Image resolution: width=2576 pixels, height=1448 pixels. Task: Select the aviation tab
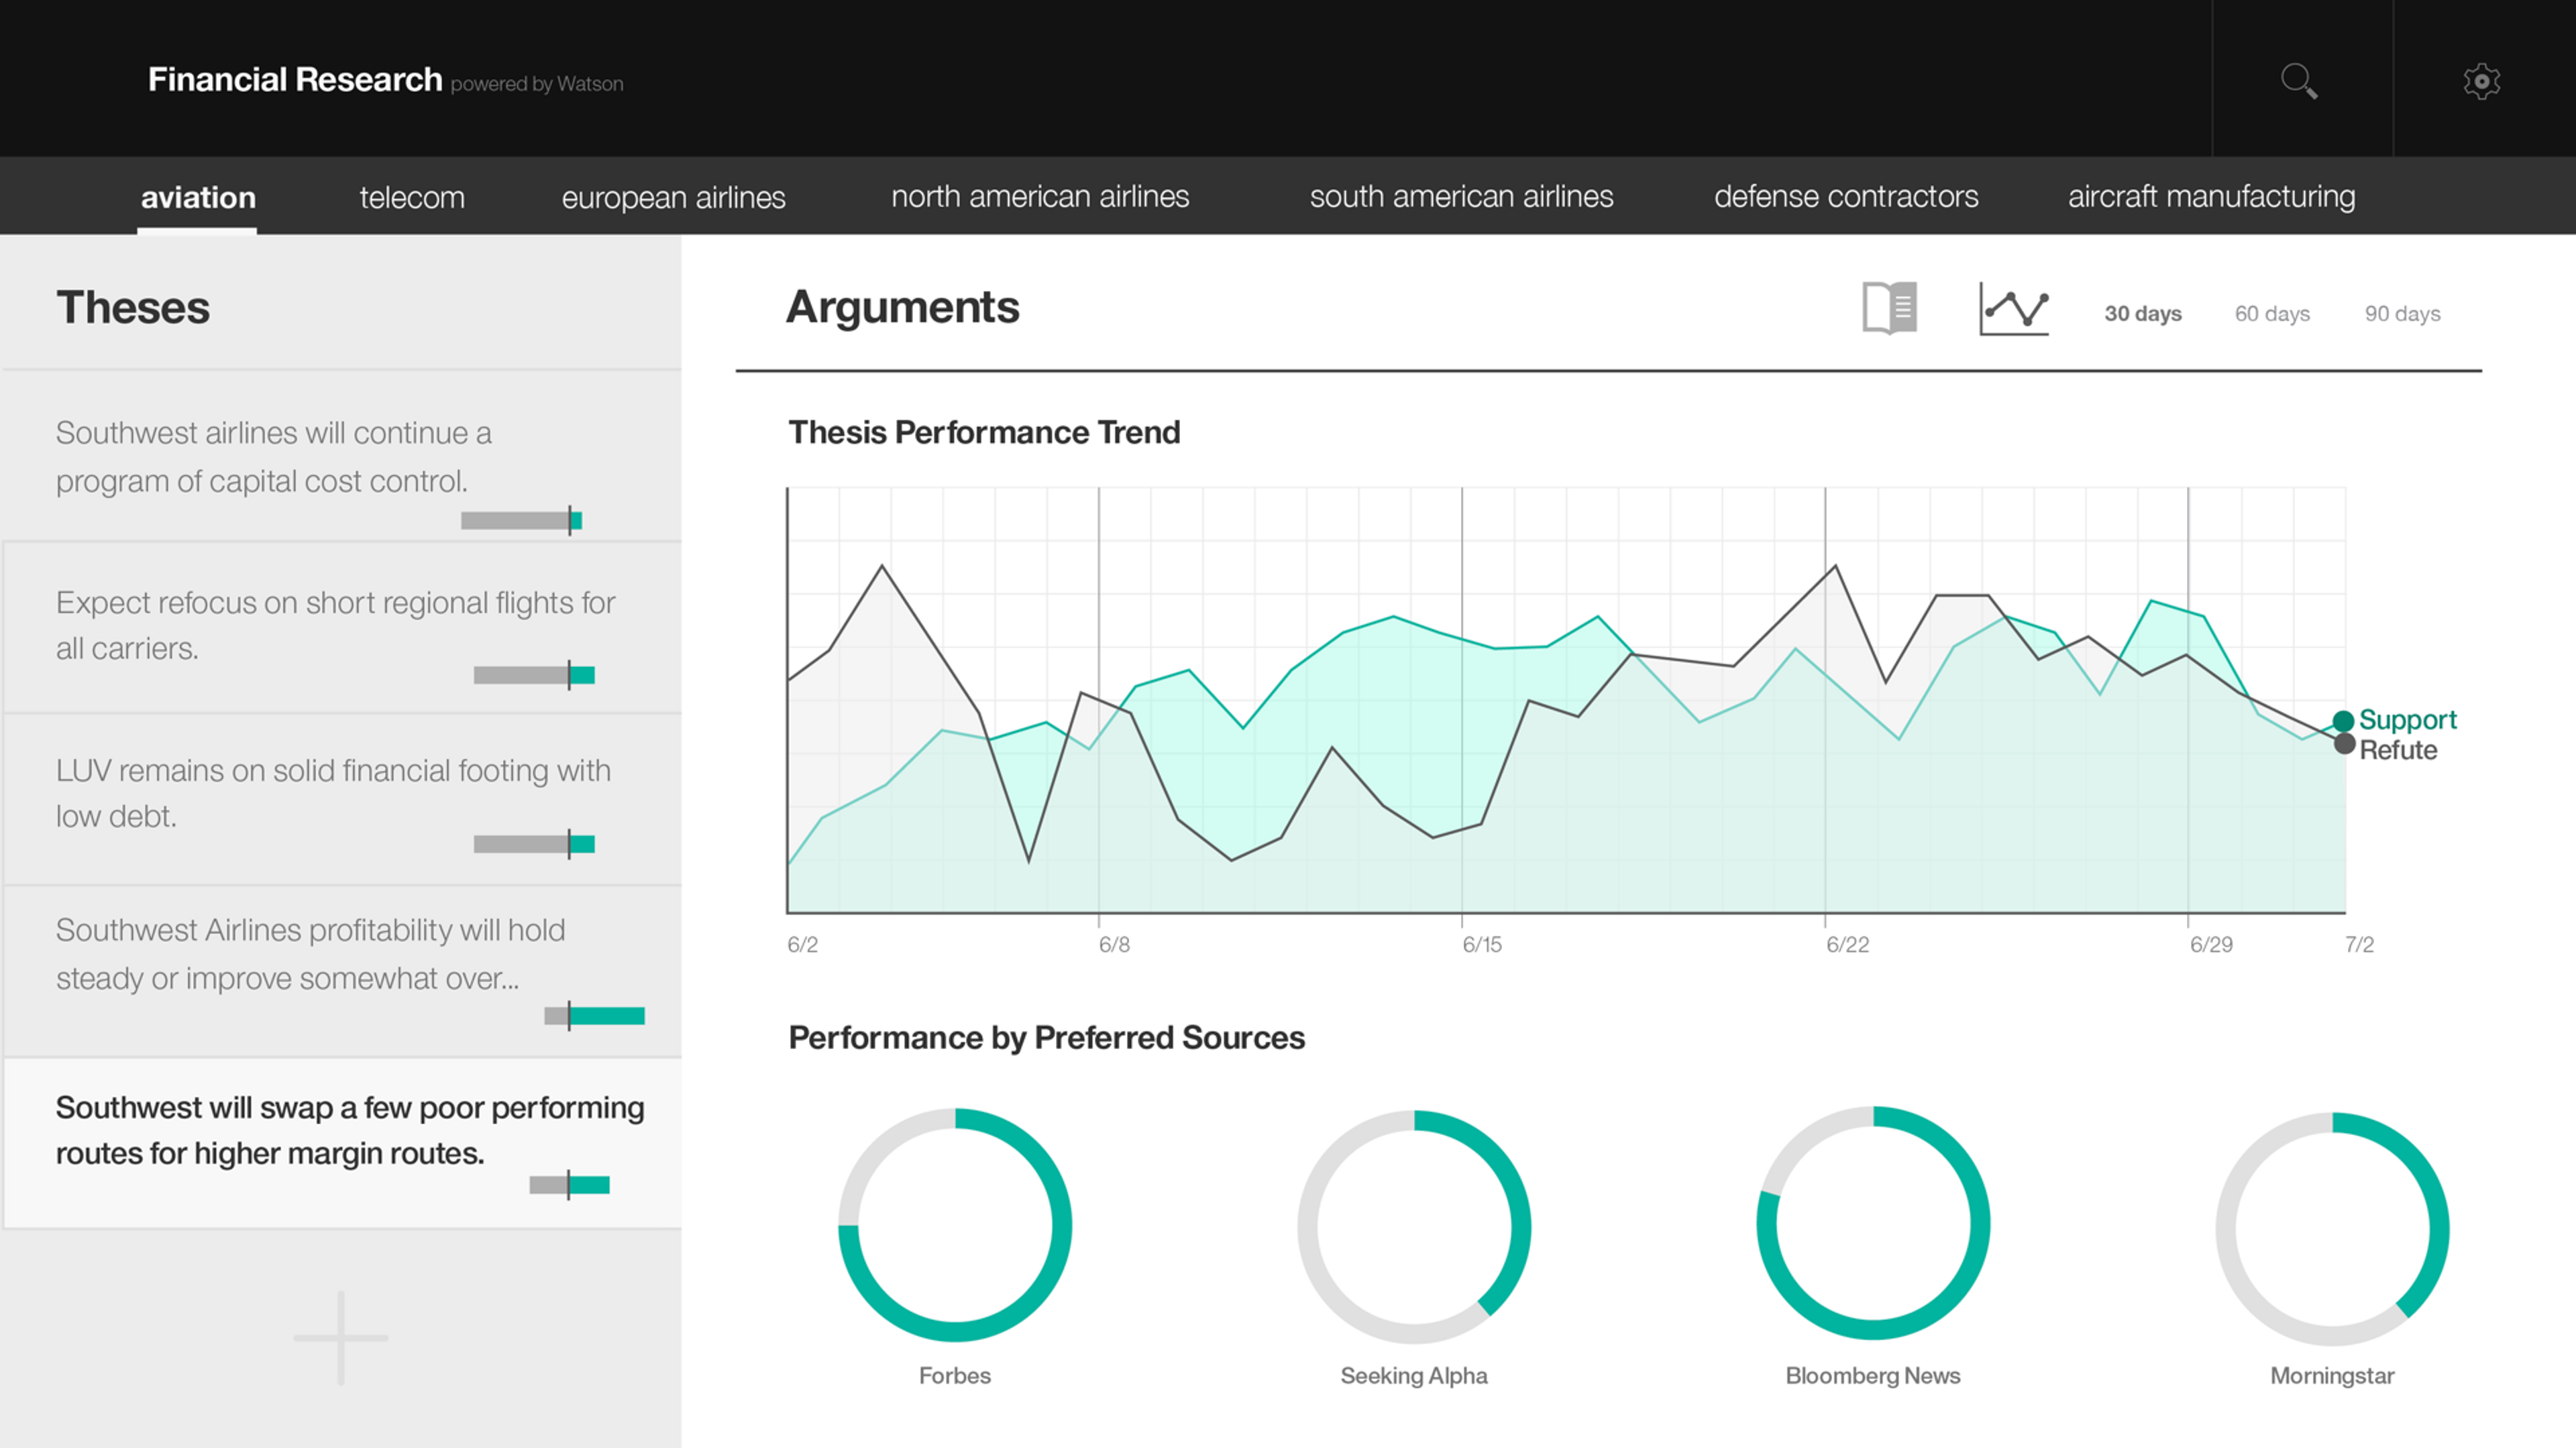(x=198, y=197)
